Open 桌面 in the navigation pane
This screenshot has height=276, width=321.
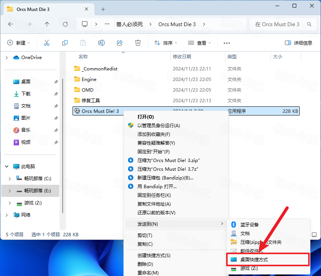click(26, 82)
